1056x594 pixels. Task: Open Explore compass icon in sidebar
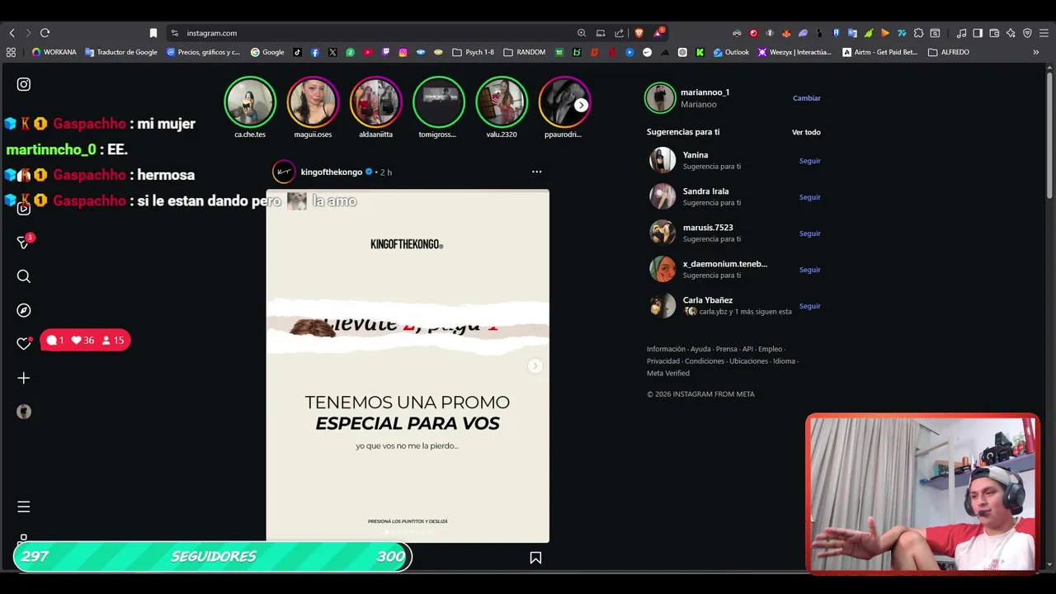point(24,310)
